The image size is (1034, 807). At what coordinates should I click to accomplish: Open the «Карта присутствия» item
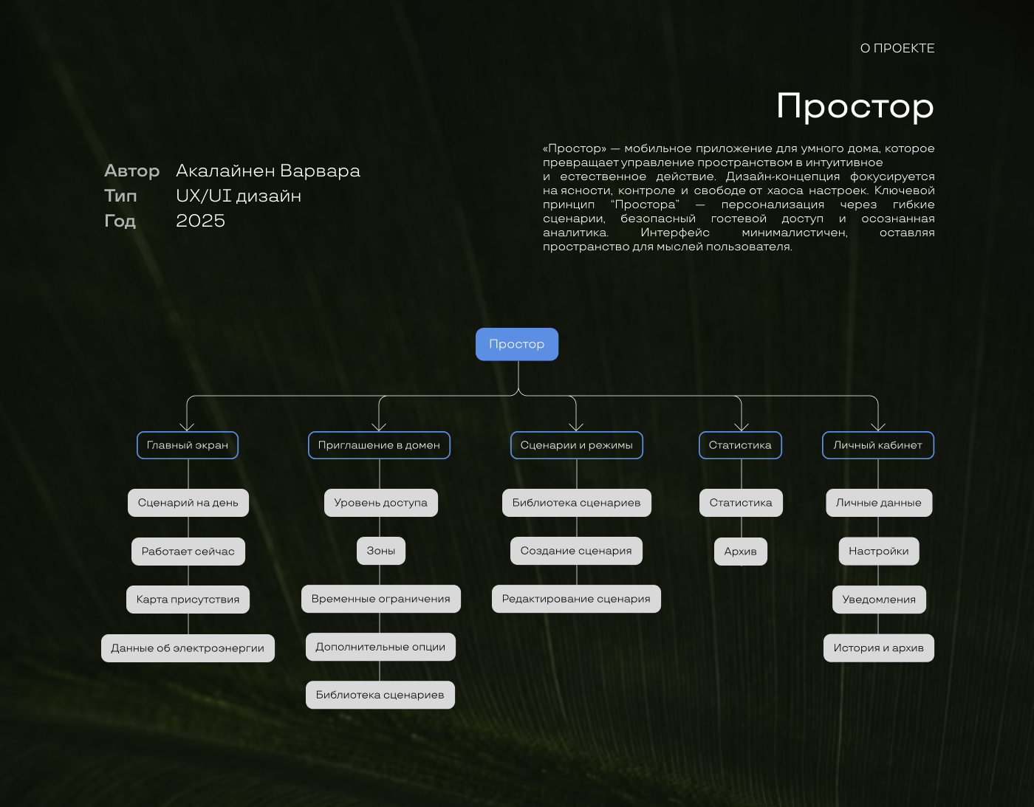[x=188, y=599]
